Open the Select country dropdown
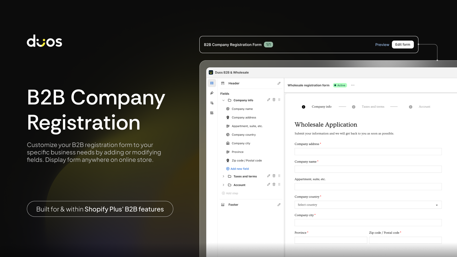This screenshot has width=457, height=257. click(x=368, y=205)
